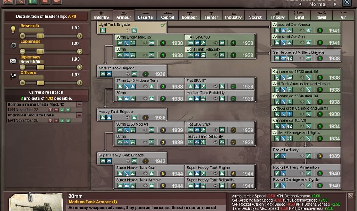Open the Infantry tech tab
Screen dimensions: 357x211
pos(102,15)
